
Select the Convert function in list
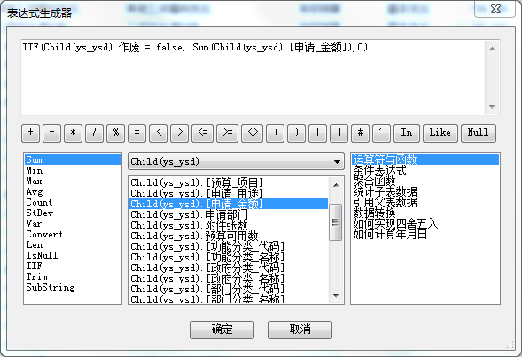click(x=44, y=234)
